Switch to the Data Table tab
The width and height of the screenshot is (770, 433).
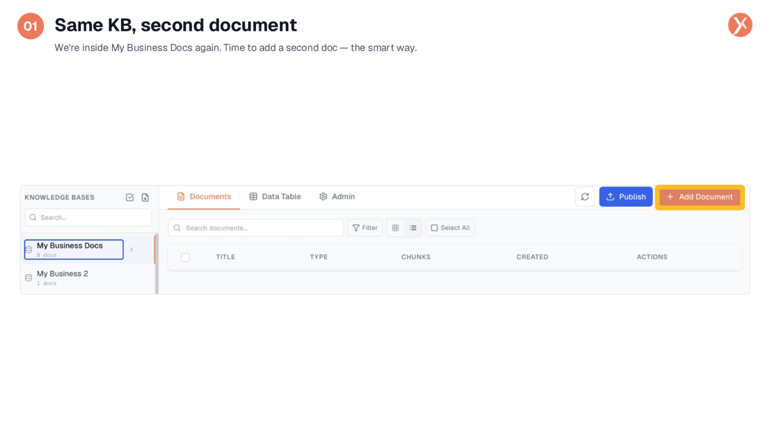275,197
